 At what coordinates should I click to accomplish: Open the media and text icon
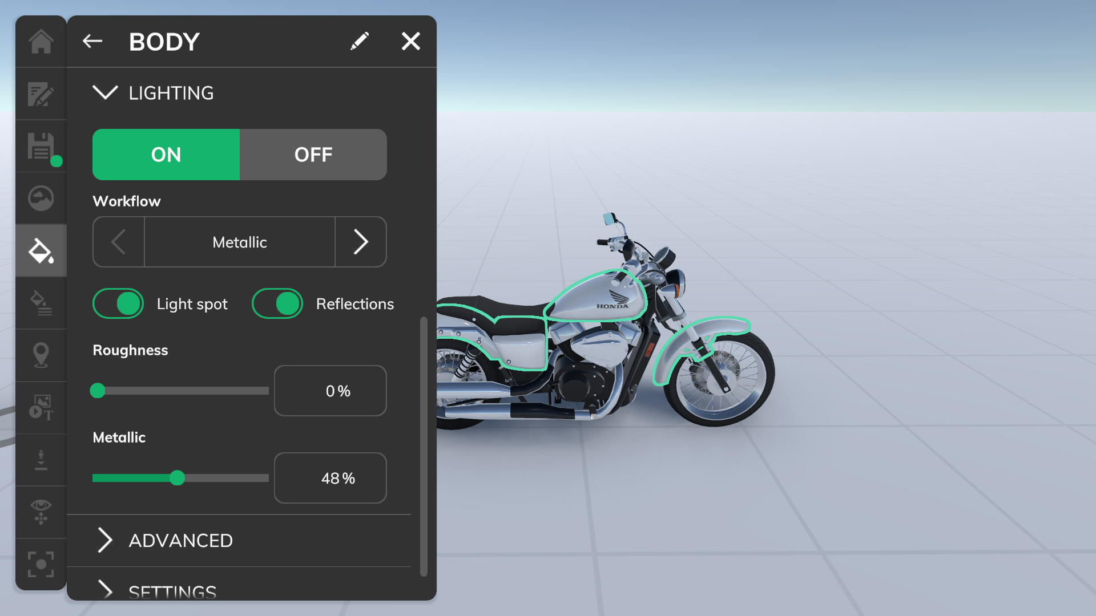41,408
